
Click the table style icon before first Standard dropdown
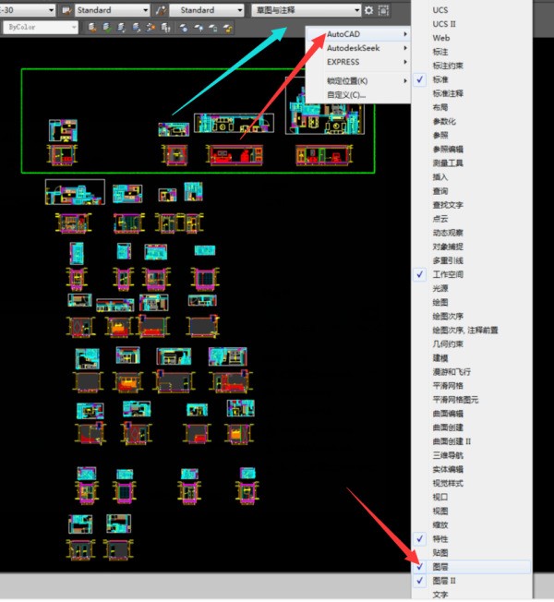pyautogui.click(x=67, y=10)
